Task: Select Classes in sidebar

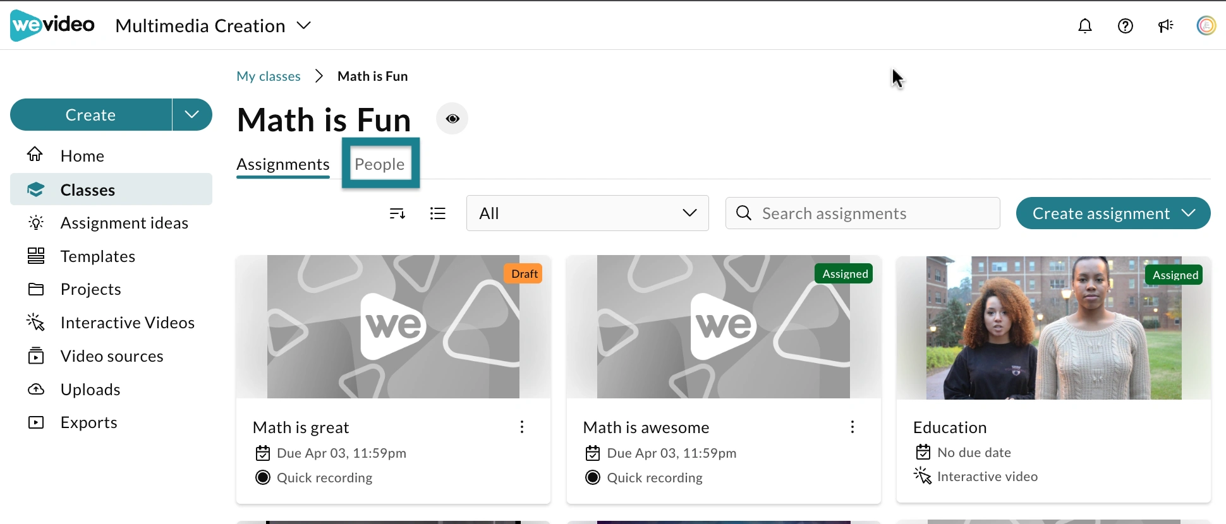Action: tap(111, 189)
